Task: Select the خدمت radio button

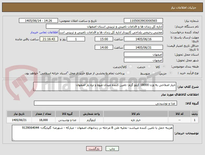Action: (149, 66)
